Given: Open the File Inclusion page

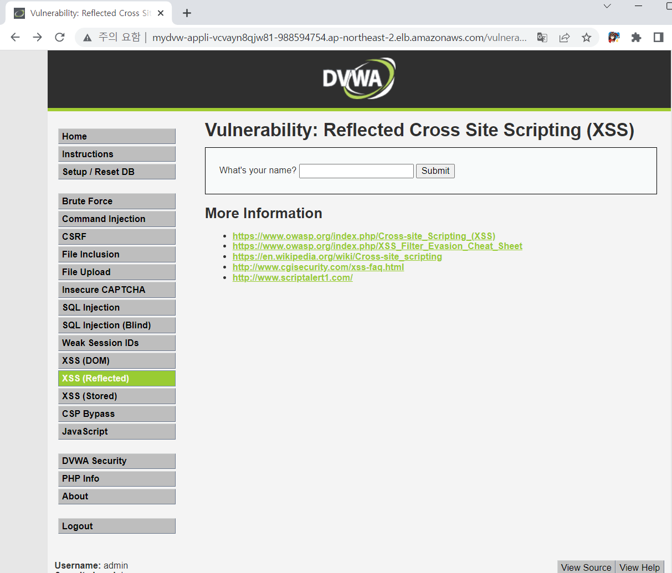Looking at the screenshot, I should tap(117, 254).
